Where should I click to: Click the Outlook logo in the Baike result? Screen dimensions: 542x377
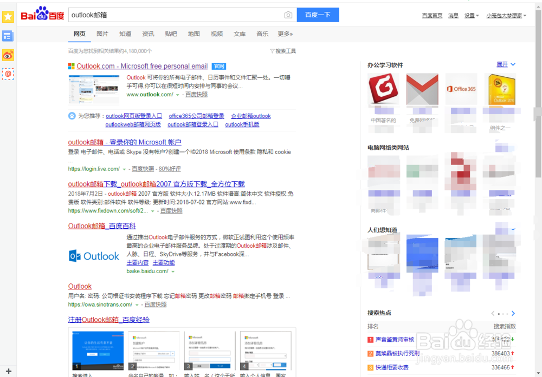(x=94, y=256)
